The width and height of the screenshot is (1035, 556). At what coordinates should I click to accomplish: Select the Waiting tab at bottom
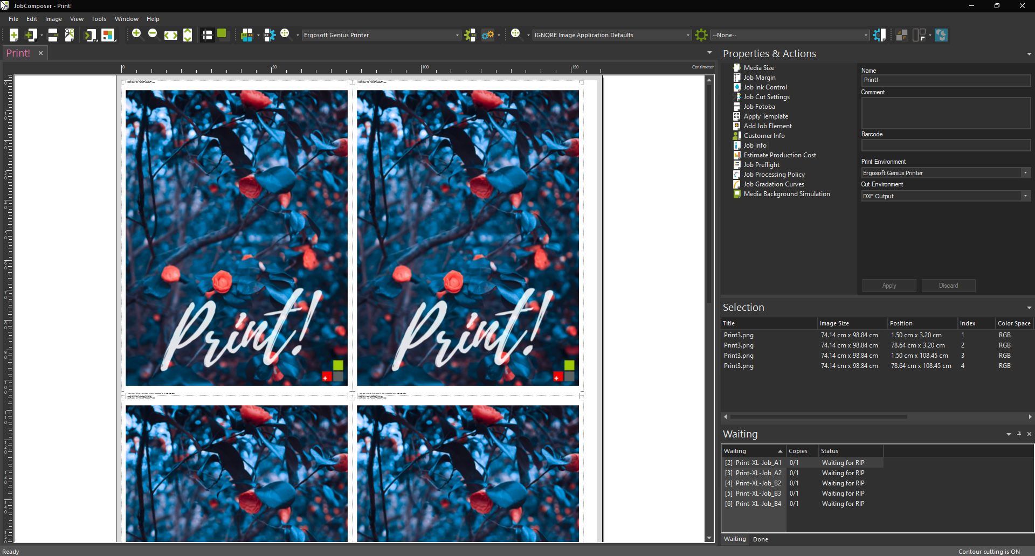pos(735,539)
